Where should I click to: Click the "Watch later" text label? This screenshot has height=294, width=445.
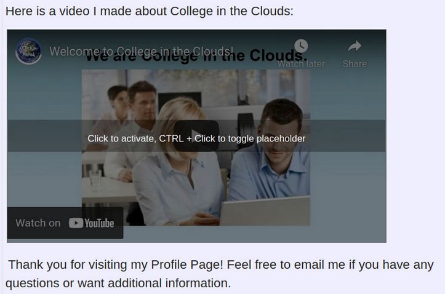[301, 63]
